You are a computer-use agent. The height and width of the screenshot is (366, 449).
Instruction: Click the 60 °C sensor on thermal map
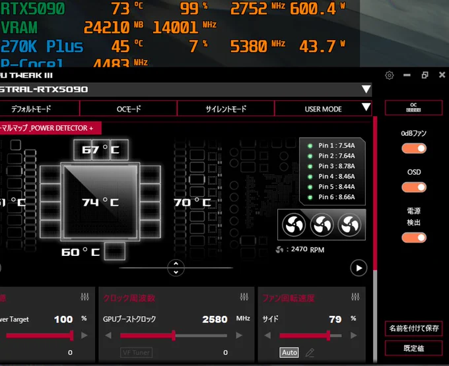pyautogui.click(x=81, y=252)
